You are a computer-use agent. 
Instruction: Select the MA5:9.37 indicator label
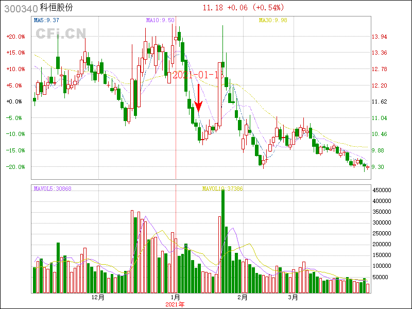pyautogui.click(x=47, y=20)
